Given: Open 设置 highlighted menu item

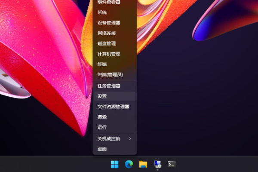Looking at the screenshot, I should 115,96.
